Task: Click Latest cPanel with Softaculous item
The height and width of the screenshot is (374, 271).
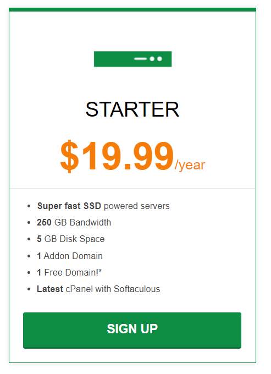Action: [x=98, y=289]
